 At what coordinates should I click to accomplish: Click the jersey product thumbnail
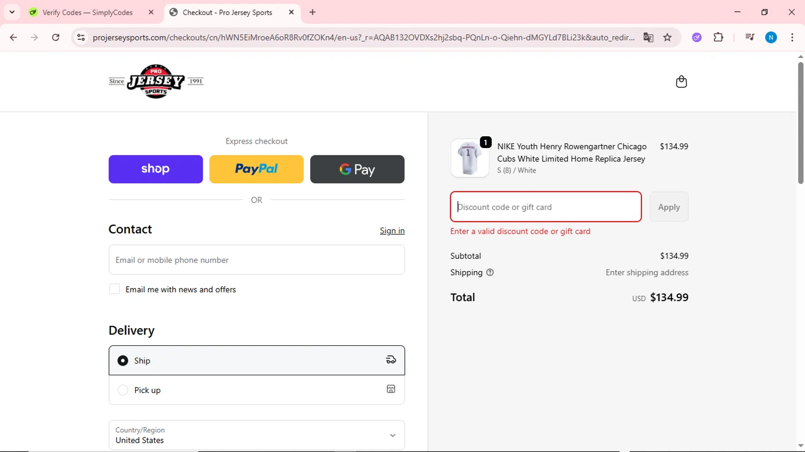(x=470, y=158)
